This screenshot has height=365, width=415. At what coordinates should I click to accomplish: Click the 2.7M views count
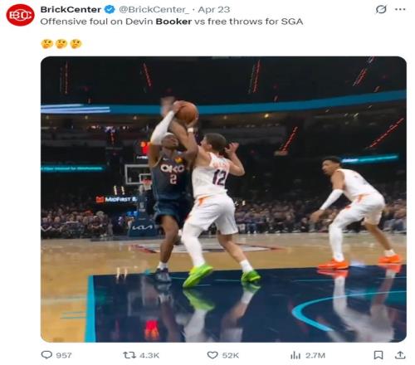click(315, 355)
